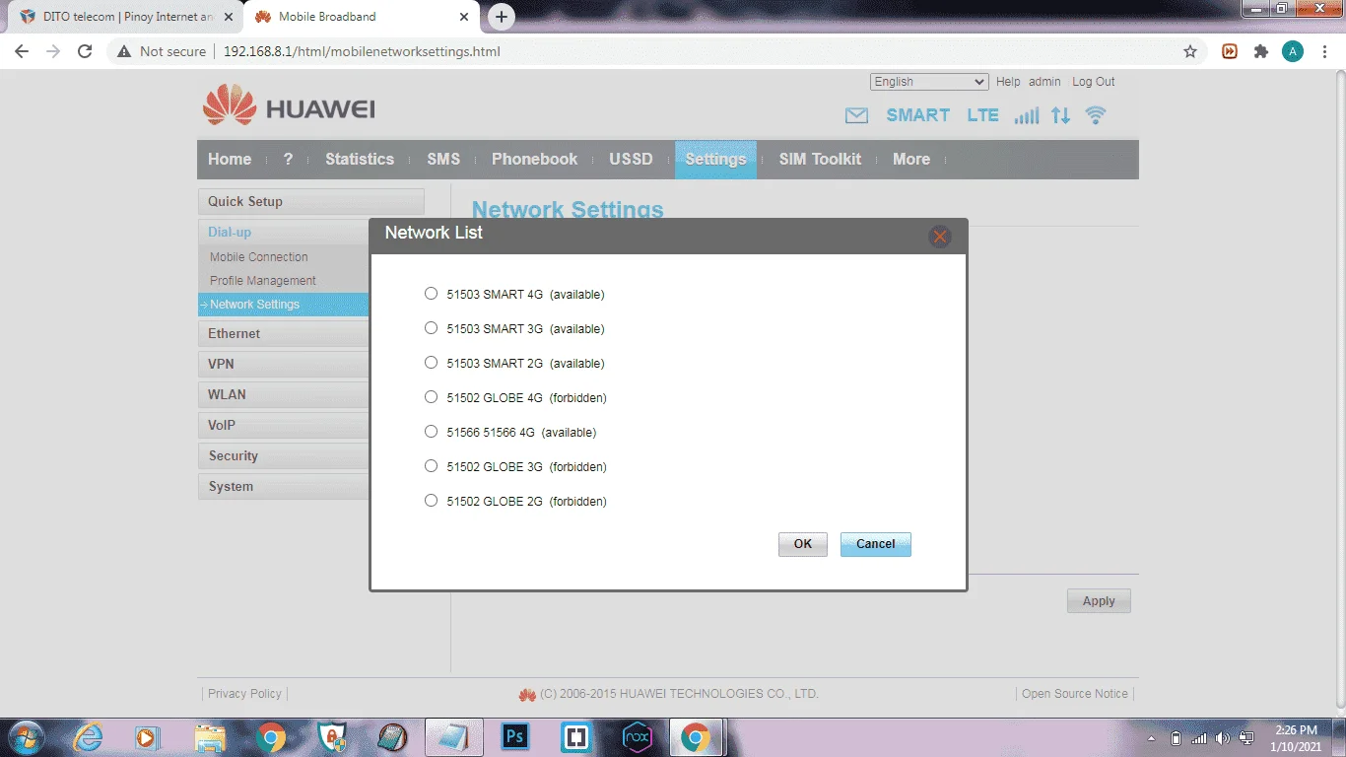Click the red extension icon in toolbar
Screen dimensions: 1346x757
(1230, 51)
